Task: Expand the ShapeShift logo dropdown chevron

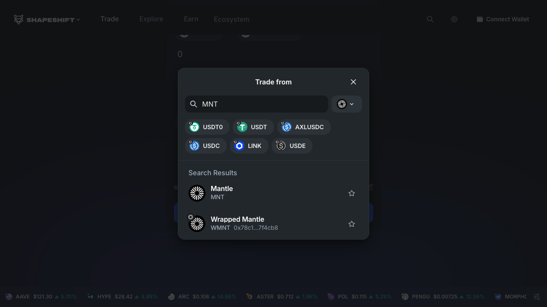Action: coord(78,20)
